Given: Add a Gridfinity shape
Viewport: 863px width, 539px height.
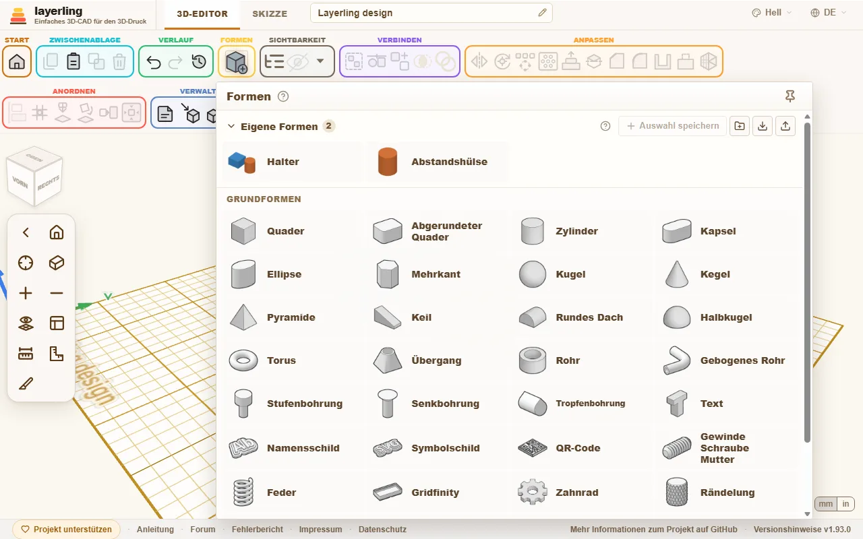Looking at the screenshot, I should [437, 493].
